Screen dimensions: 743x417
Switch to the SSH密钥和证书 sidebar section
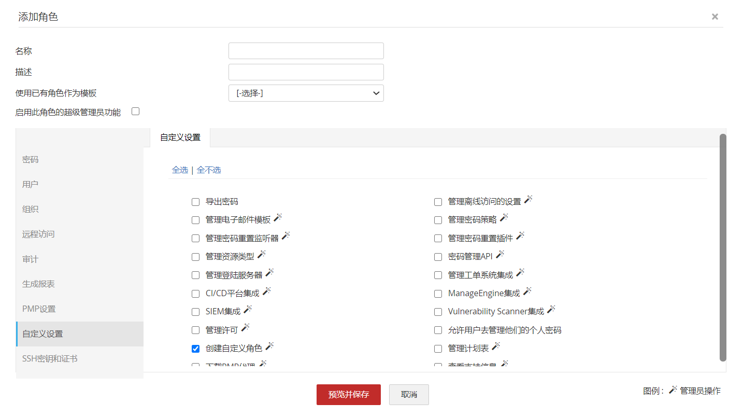click(x=50, y=359)
